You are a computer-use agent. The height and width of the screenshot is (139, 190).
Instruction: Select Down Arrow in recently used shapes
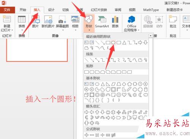coord(146,42)
